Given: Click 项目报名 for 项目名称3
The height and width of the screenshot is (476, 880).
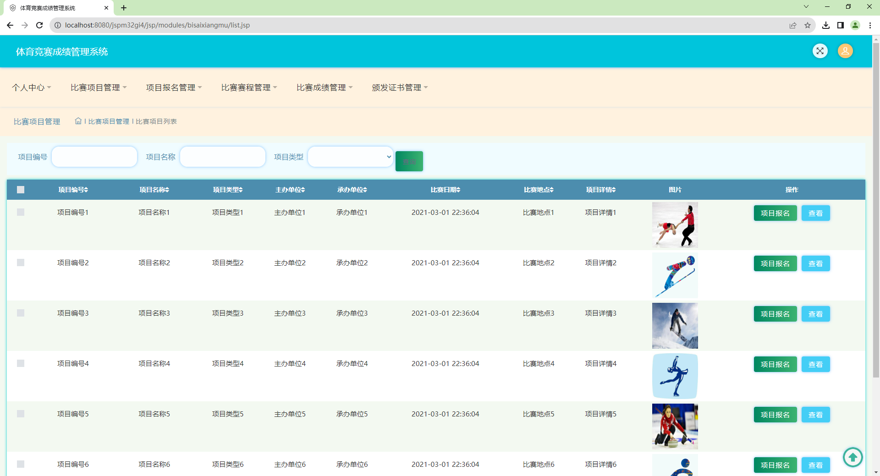Looking at the screenshot, I should coord(775,314).
